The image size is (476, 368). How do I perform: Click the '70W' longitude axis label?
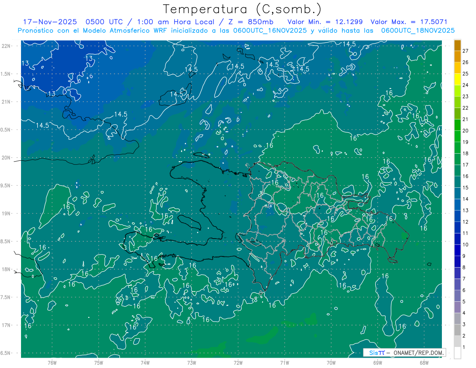tap(331, 363)
